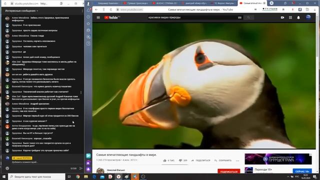
Task: Reload the YouTube page
Action: pyautogui.click(x=111, y=9)
